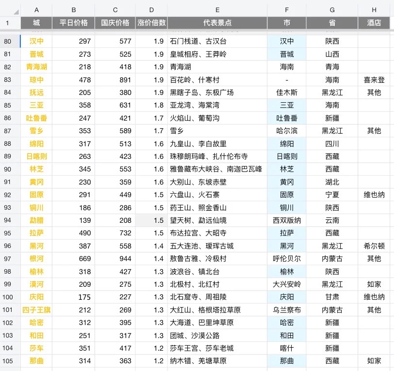Click 维也纳 in the 固原 row

coord(374,195)
